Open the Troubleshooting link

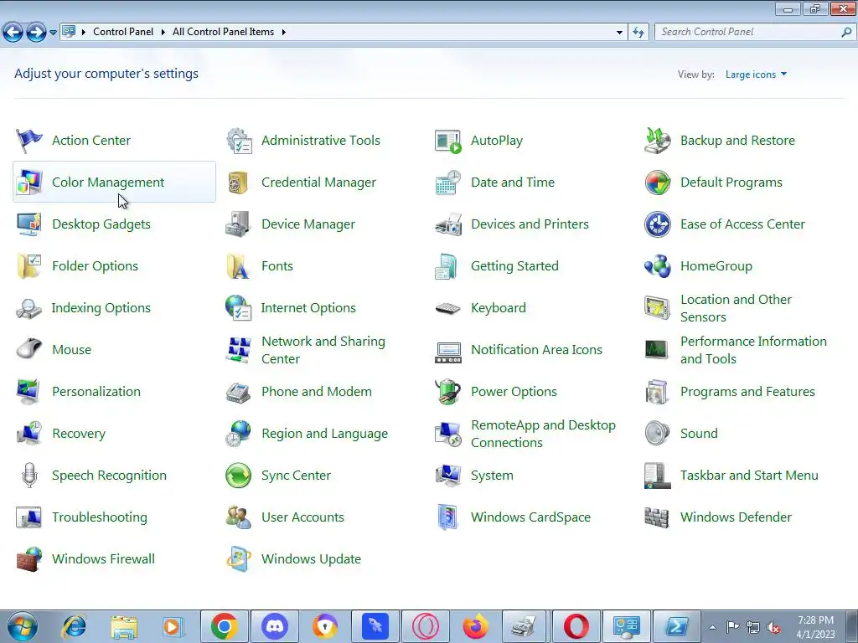click(100, 517)
